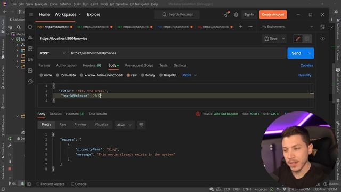Click the Sign In button
This screenshot has width=341, height=192.
point(249,14)
